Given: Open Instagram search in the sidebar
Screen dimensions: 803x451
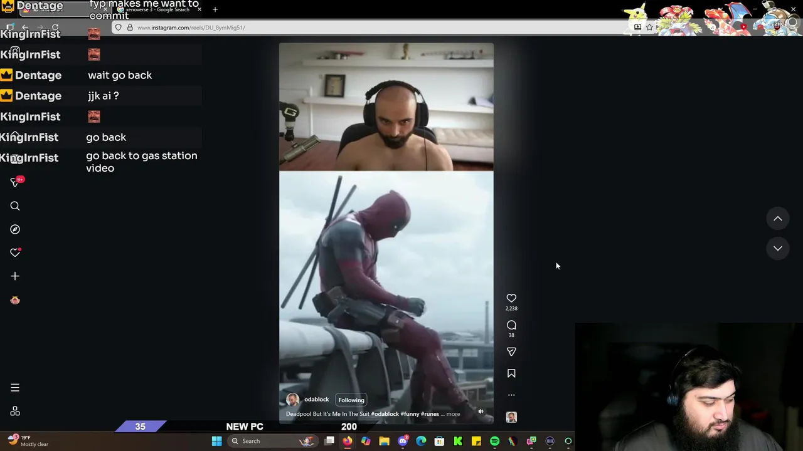Looking at the screenshot, I should [x=15, y=206].
